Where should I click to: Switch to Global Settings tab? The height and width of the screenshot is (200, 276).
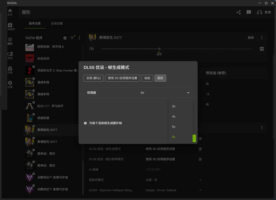tap(57, 23)
